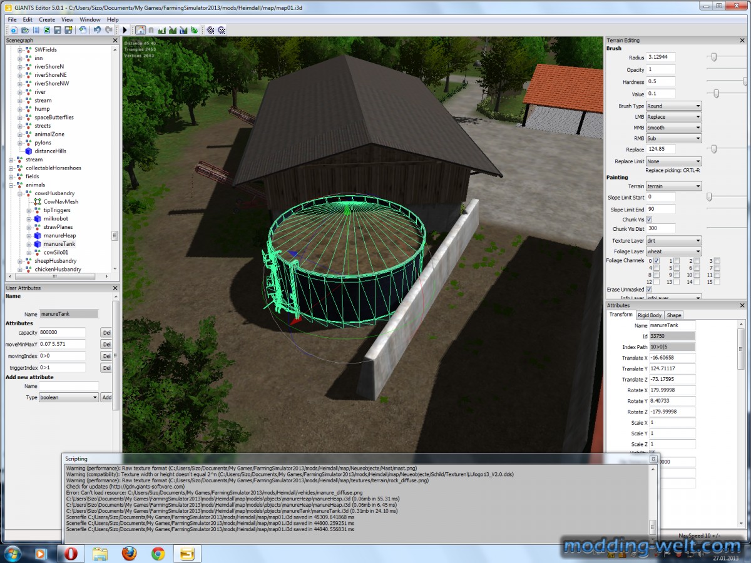The height and width of the screenshot is (563, 751).
Task: Expand the fields tree node
Action: pos(11,176)
